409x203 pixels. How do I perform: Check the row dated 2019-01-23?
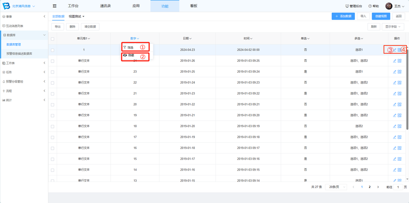point(52,94)
